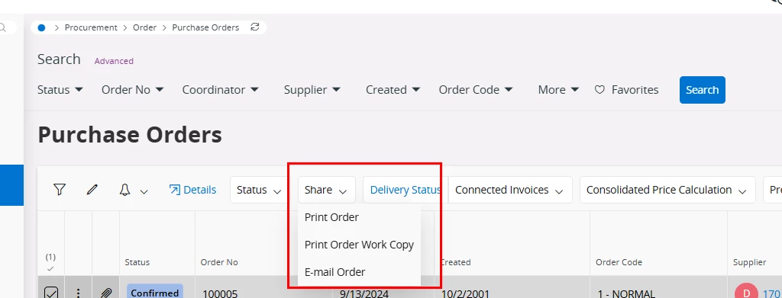The image size is (782, 298).
Task: Click the blue Search button
Action: click(703, 90)
